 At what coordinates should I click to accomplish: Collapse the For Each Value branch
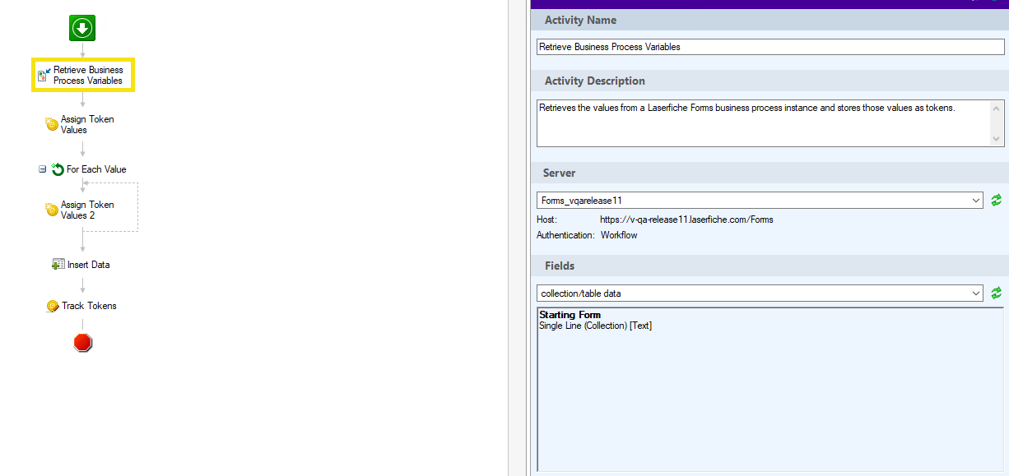pyautogui.click(x=42, y=169)
